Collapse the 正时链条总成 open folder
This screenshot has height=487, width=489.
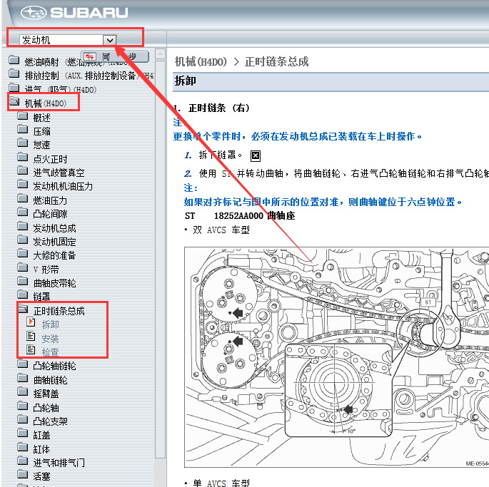point(23,309)
